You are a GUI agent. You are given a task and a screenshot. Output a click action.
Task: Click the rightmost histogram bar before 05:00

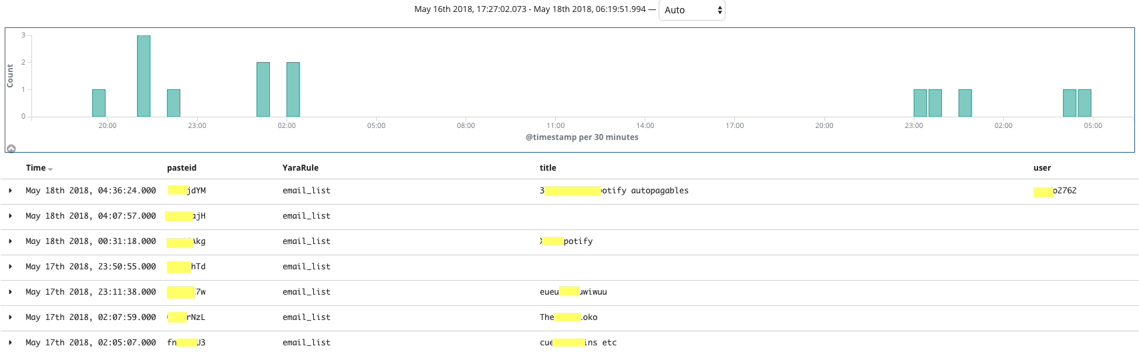point(1085,103)
